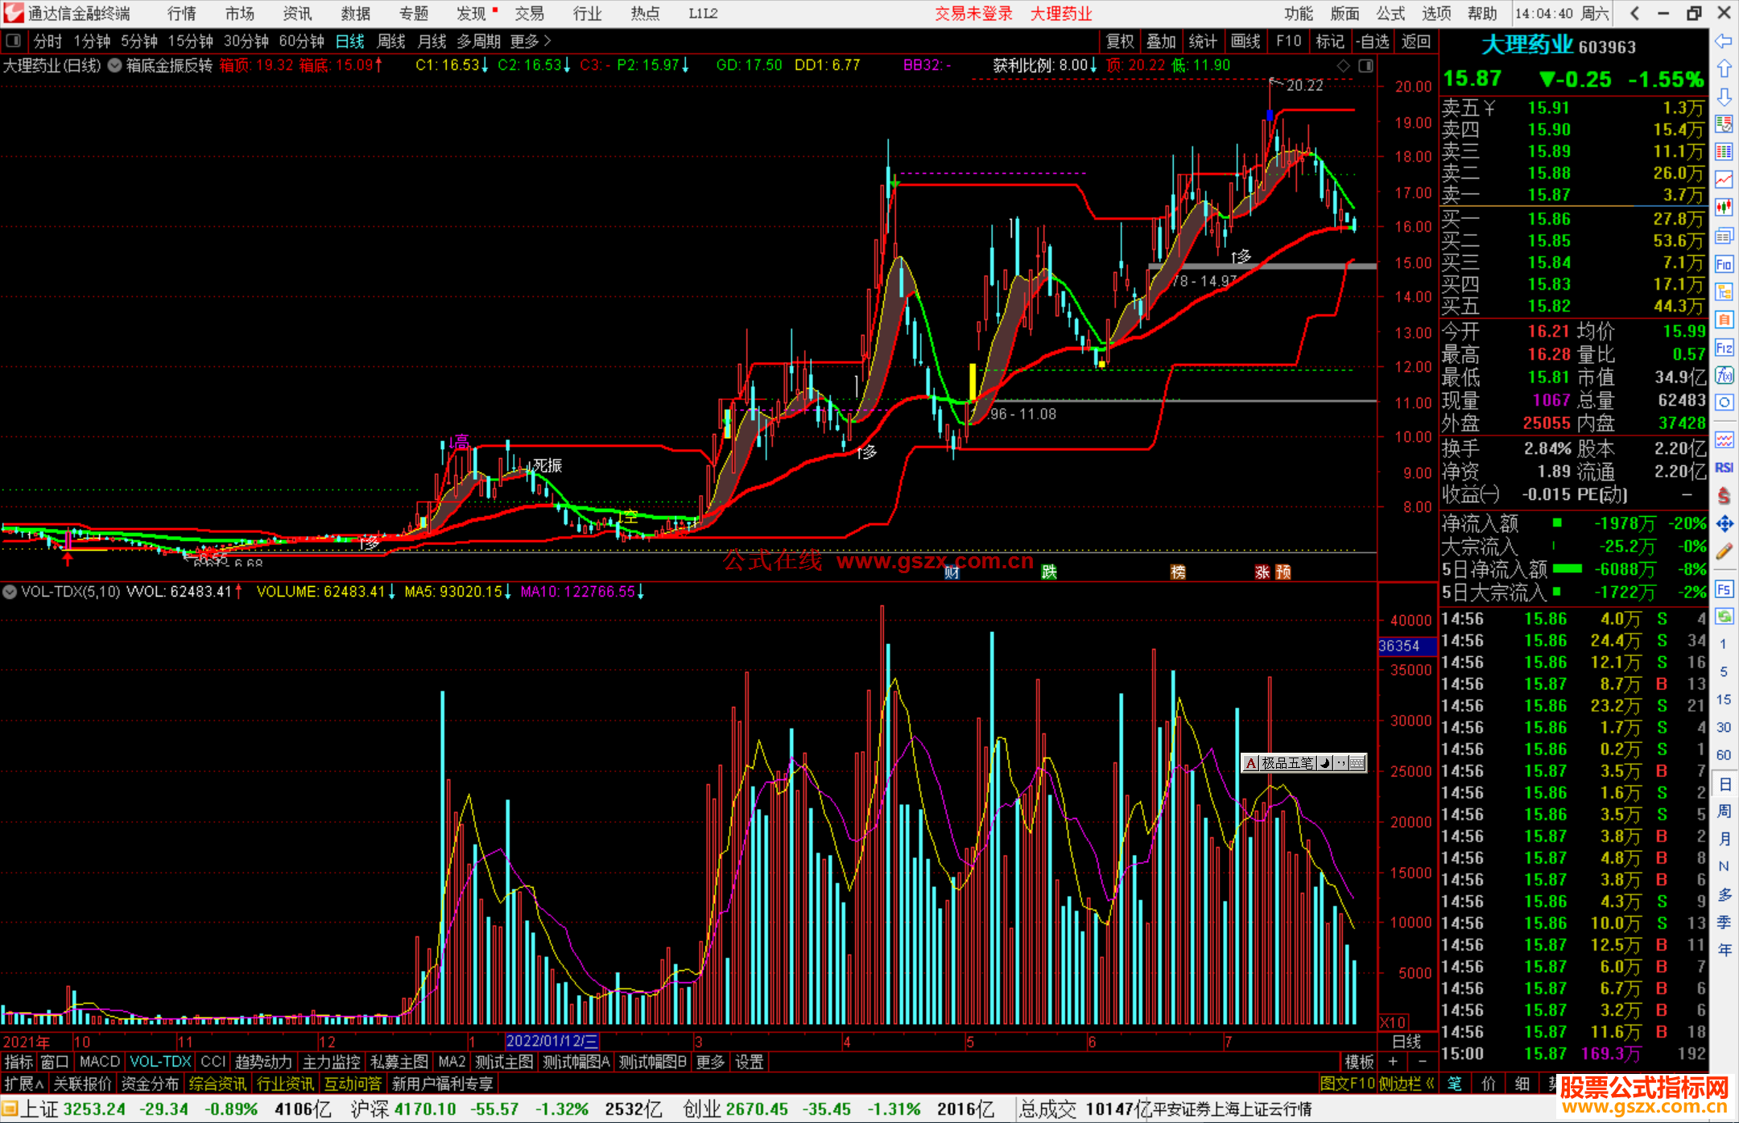This screenshot has width=1739, height=1123.
Task: Click the down arrow icon in right sidebar
Action: 1724,97
